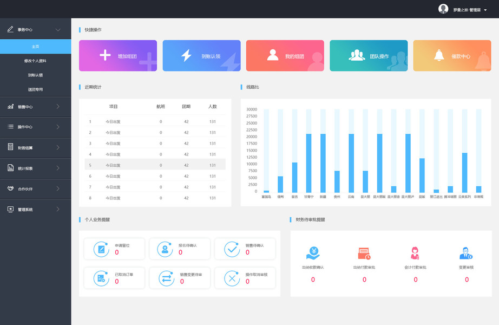Click the person icon on 我的组团 card

pos(273,55)
